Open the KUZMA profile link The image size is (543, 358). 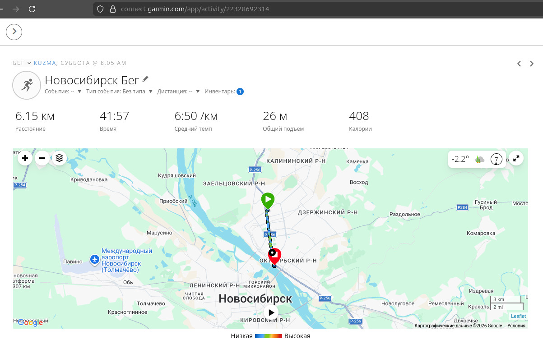[45, 63]
